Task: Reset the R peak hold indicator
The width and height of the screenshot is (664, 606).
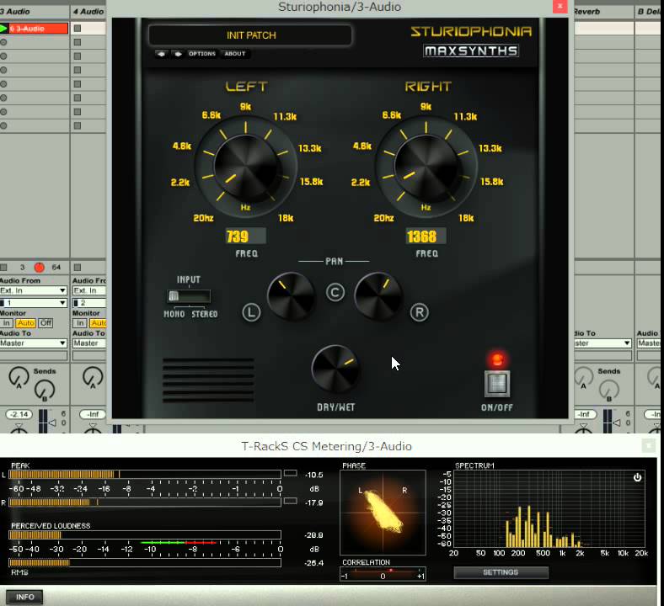Action: point(290,501)
